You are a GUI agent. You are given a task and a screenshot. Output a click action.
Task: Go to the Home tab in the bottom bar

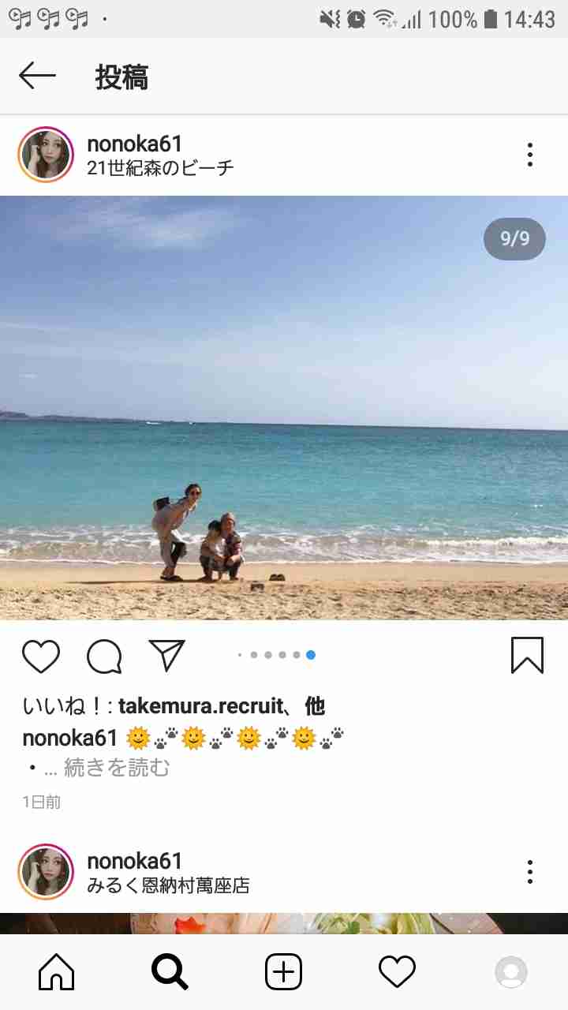click(56, 971)
